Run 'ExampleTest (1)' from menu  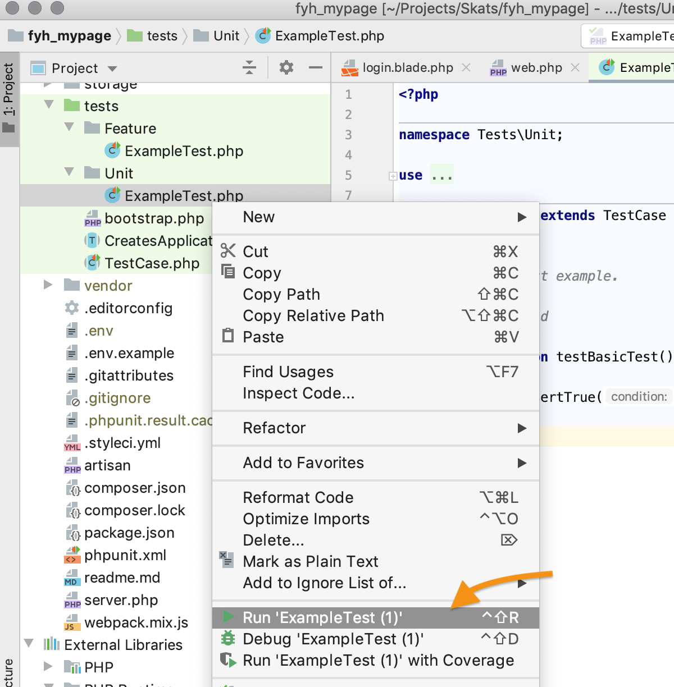(376, 617)
